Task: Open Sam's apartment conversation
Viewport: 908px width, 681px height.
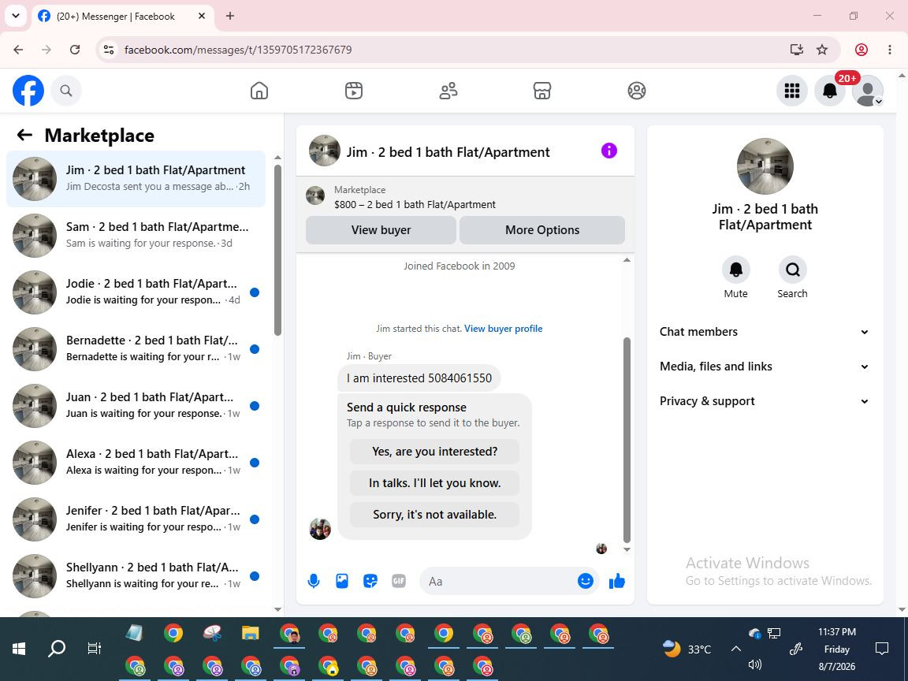Action: [x=136, y=235]
